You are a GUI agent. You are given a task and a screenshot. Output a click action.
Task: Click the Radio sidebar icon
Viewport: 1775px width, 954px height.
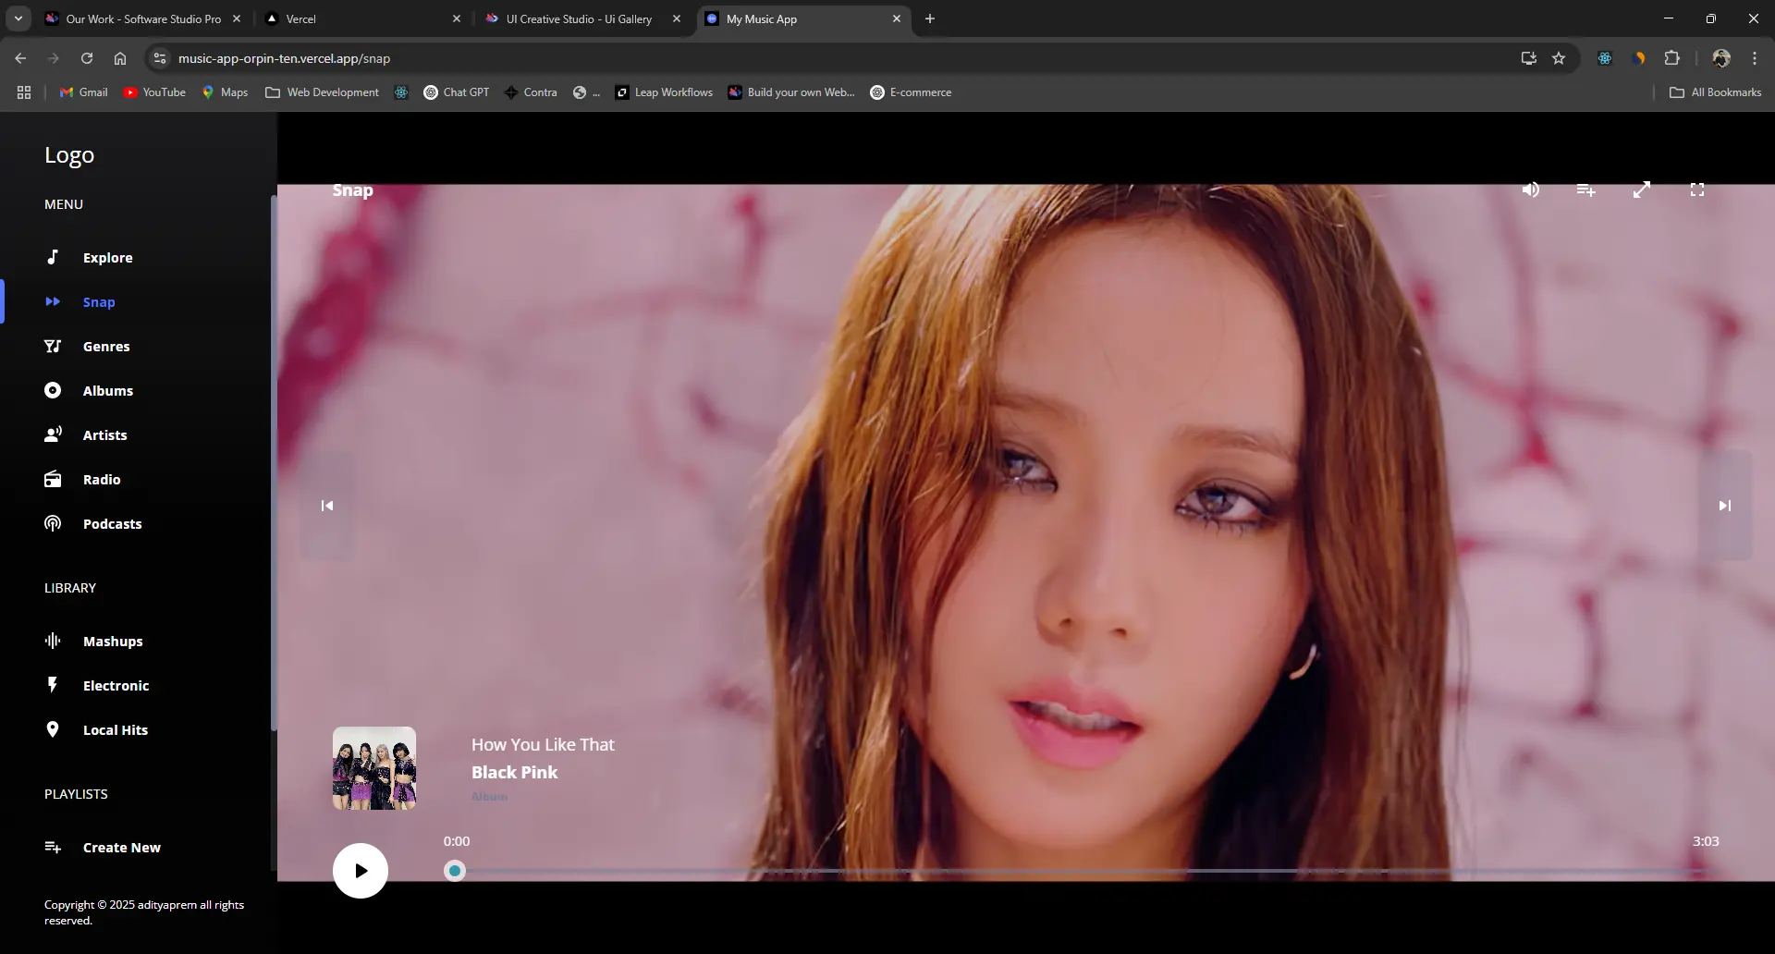[53, 479]
